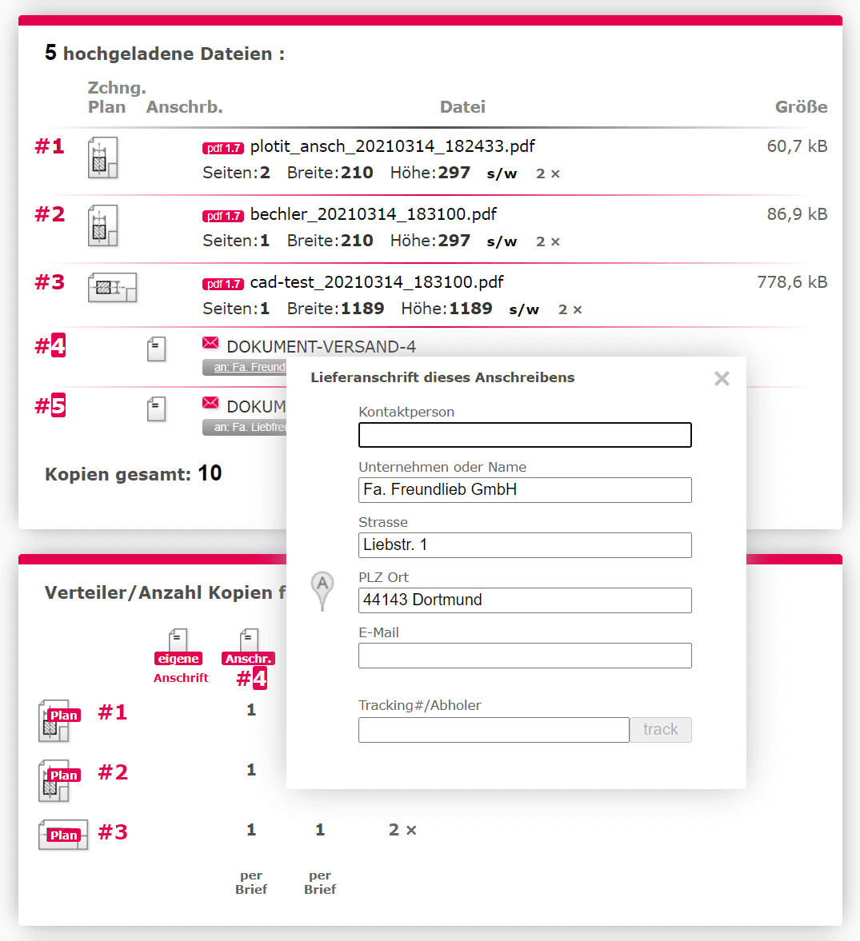The width and height of the screenshot is (860, 941).
Task: Click the 'eigene Anschrift' document icon
Action: point(178,641)
